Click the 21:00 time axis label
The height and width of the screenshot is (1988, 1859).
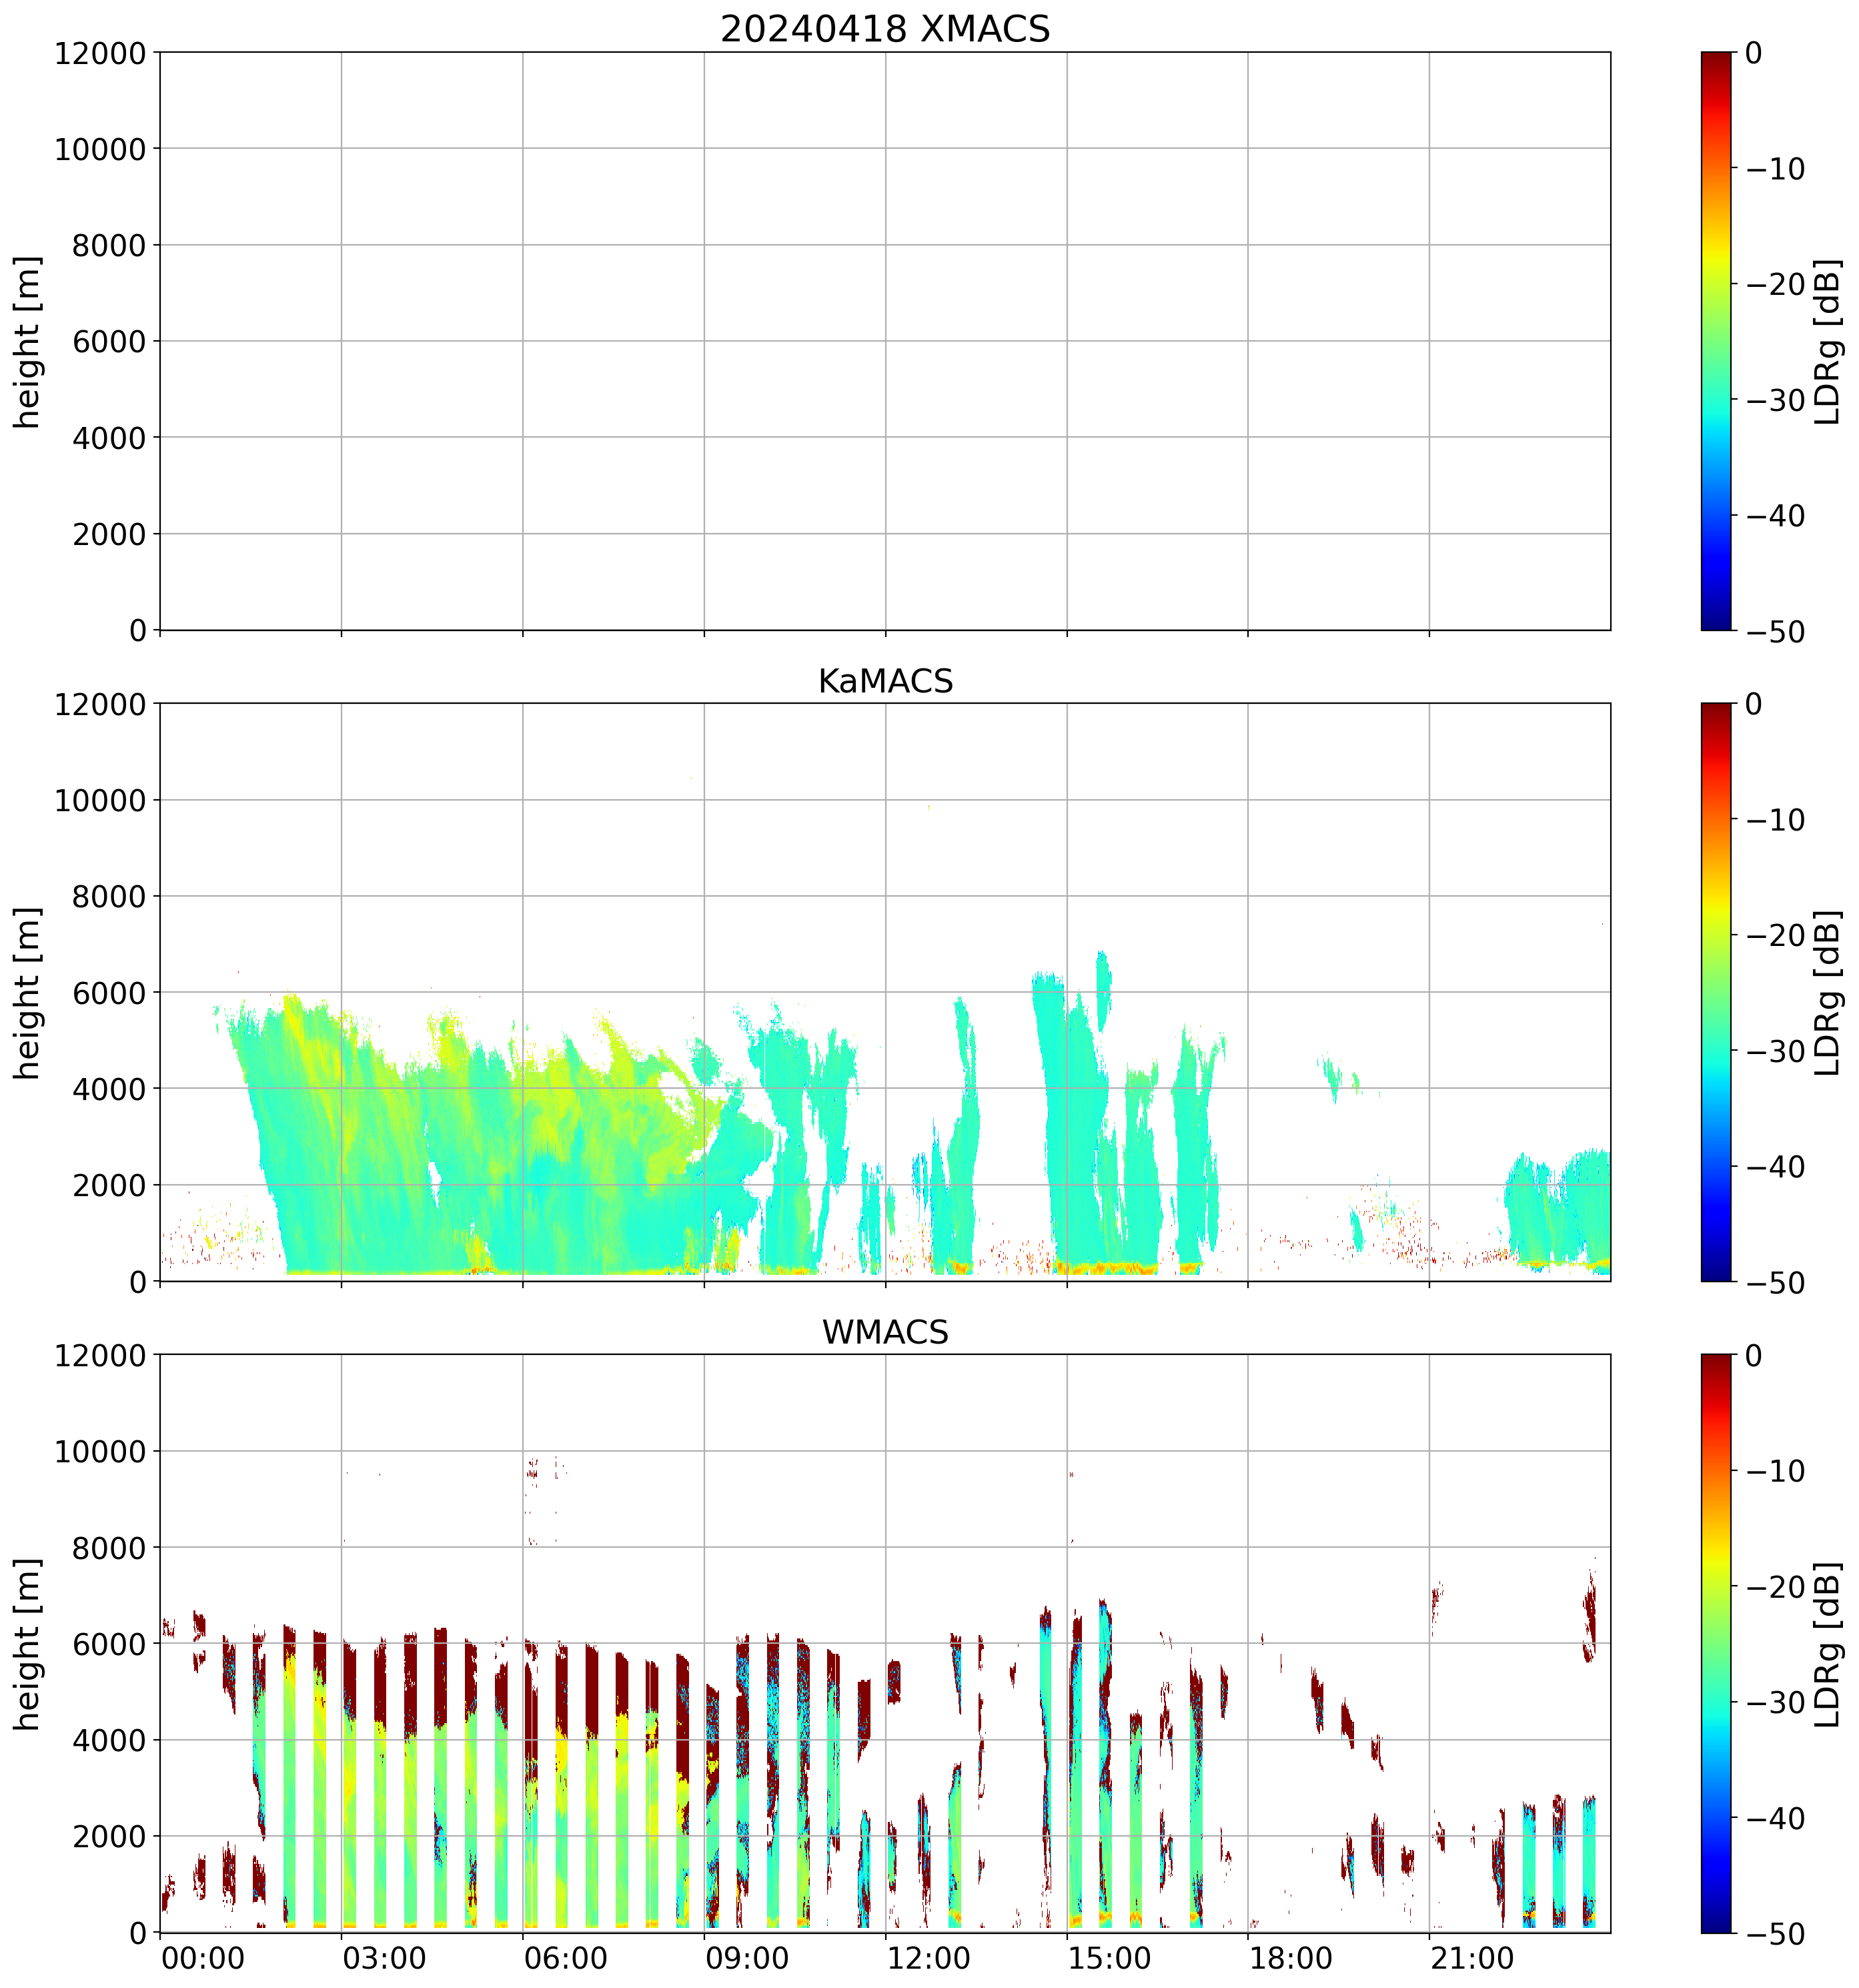(x=1471, y=1959)
